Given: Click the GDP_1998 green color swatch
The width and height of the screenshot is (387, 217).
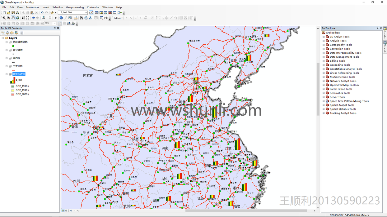Looking at the screenshot, I should pos(13,86).
